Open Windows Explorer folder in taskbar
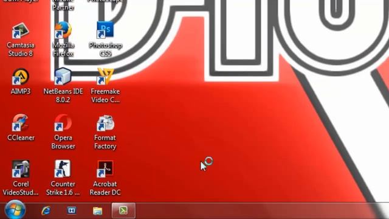Image resolution: width=389 pixels, height=219 pixels. (x=97, y=210)
